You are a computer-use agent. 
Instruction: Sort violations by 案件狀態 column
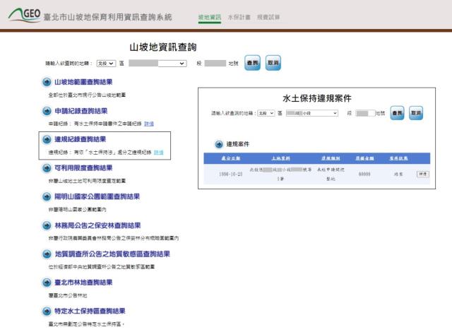pyautogui.click(x=398, y=158)
